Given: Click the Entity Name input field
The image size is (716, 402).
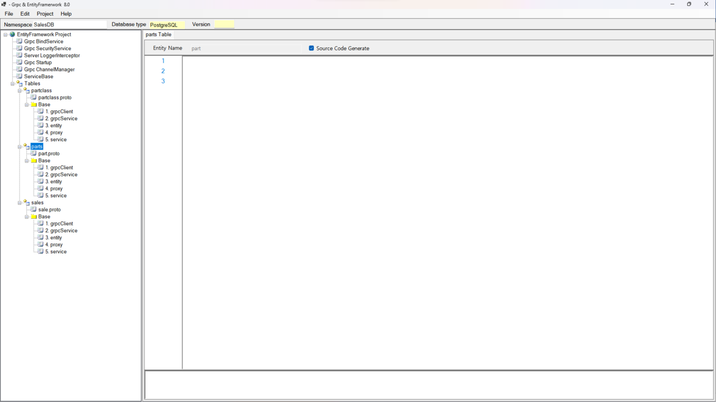Looking at the screenshot, I should point(244,49).
